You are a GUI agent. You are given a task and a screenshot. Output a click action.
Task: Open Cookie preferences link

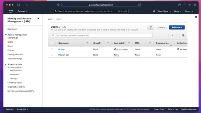point(188,109)
